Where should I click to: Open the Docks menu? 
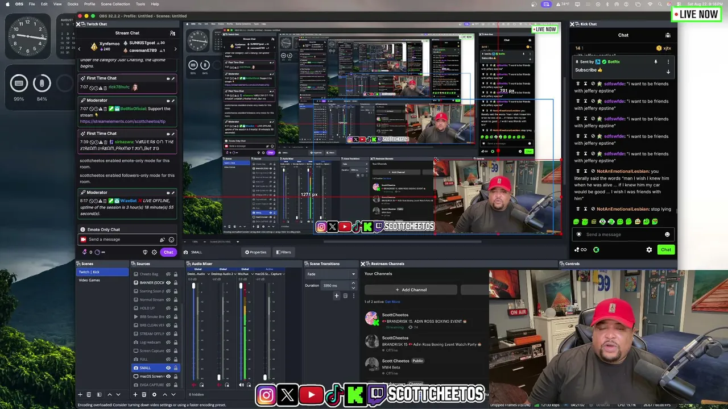pyautogui.click(x=73, y=4)
